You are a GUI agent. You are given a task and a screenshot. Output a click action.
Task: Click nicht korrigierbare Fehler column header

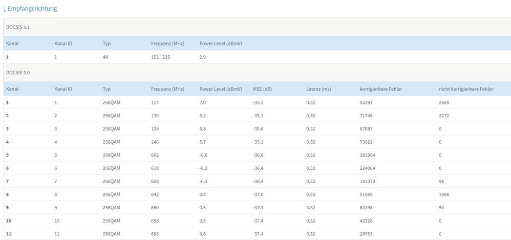pyautogui.click(x=466, y=89)
